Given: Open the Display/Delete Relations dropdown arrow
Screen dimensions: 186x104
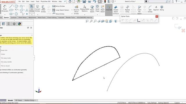Looking at the screenshot, I should pos(85,15).
